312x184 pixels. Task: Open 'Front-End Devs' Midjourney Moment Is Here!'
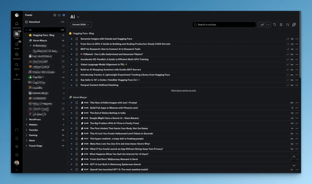coord(114,159)
